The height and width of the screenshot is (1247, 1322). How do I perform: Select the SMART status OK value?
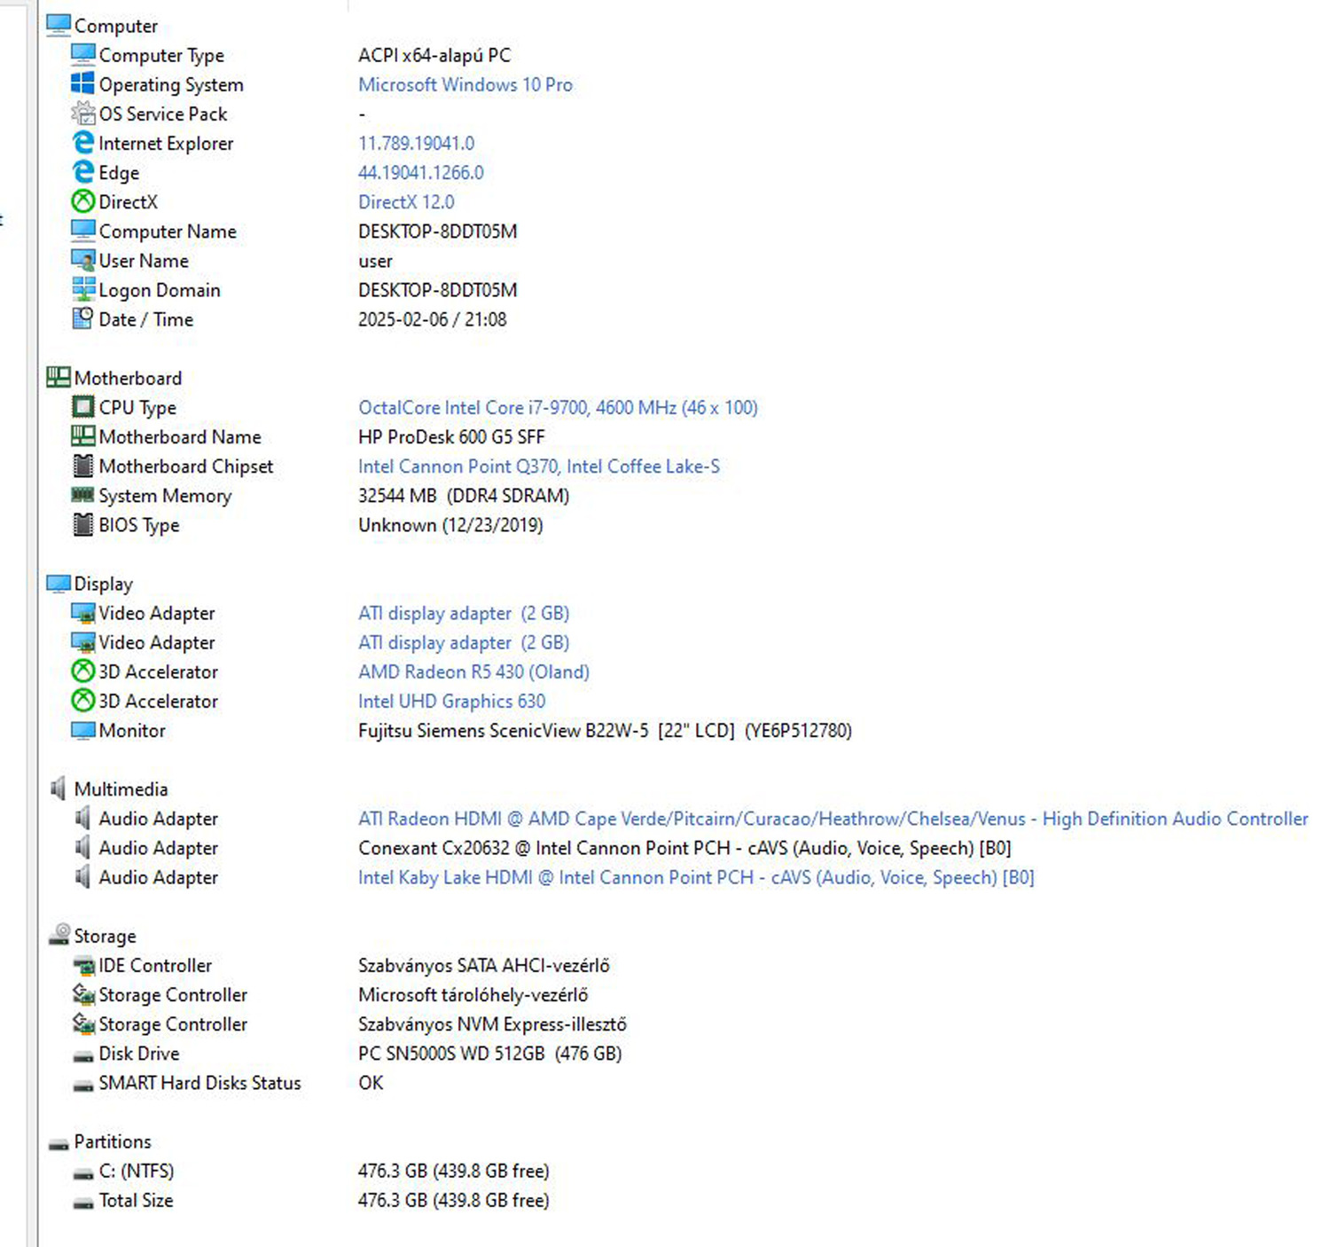[x=371, y=1082]
